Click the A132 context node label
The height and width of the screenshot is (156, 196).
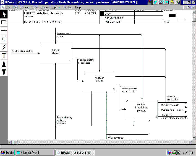pyautogui.click(x=166, y=22)
